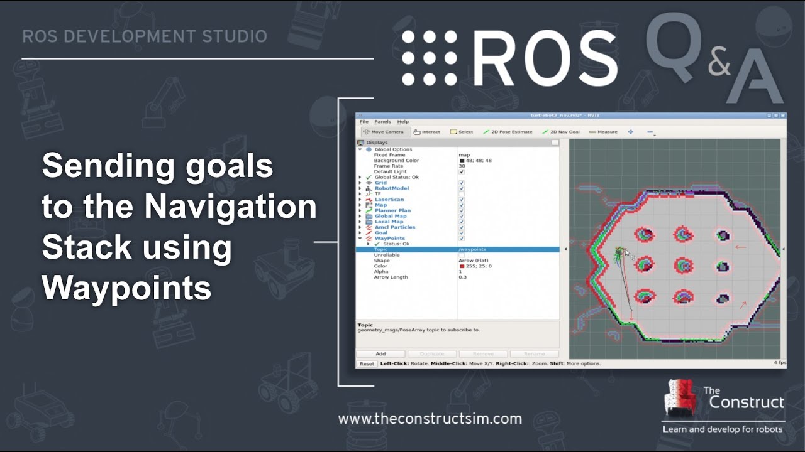Collapse the Global Options tree node
Screen dimensions: 805x452
click(360, 149)
